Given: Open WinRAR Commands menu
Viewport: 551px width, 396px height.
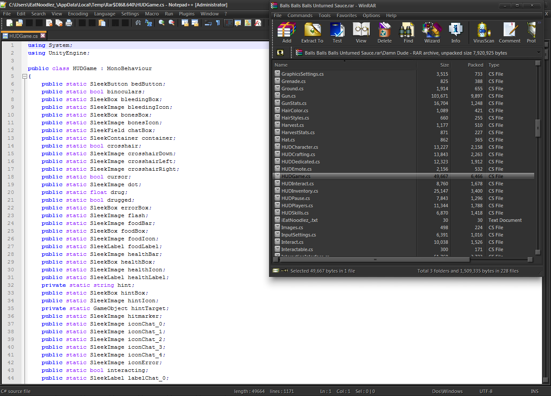Looking at the screenshot, I should click(x=300, y=15).
